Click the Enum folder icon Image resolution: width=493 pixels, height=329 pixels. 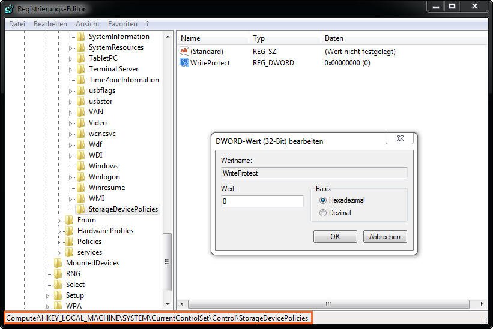coord(70,220)
